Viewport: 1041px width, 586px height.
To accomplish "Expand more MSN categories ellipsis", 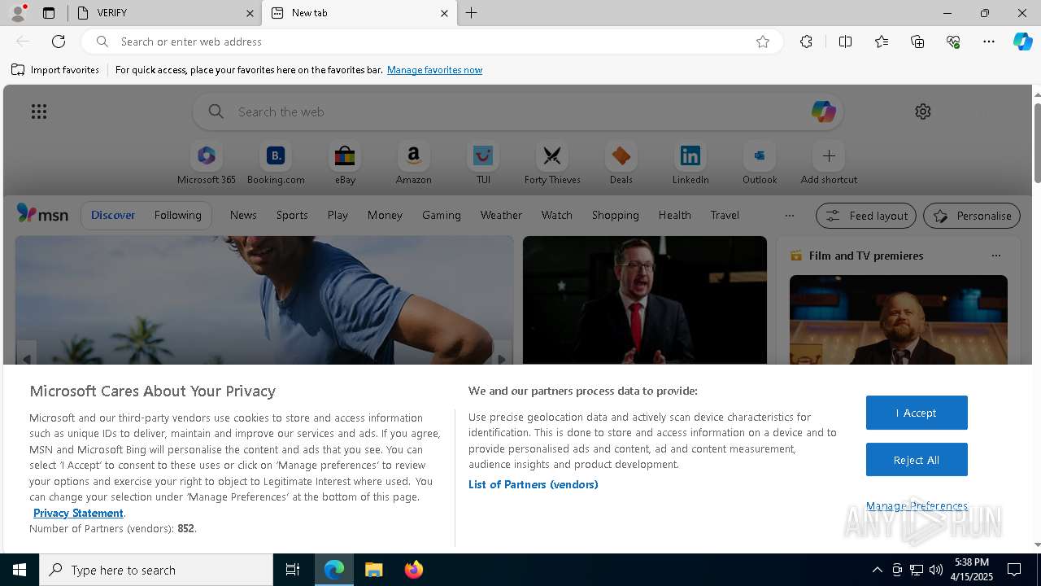I will (x=789, y=216).
